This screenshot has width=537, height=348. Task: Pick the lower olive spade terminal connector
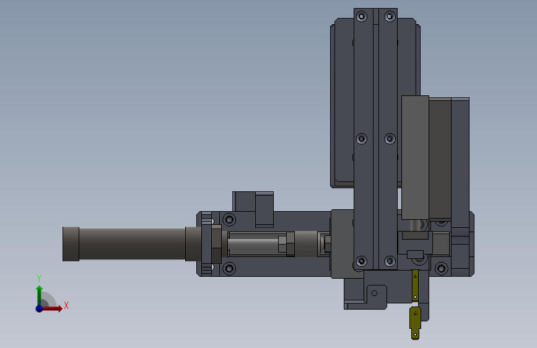[x=415, y=323]
